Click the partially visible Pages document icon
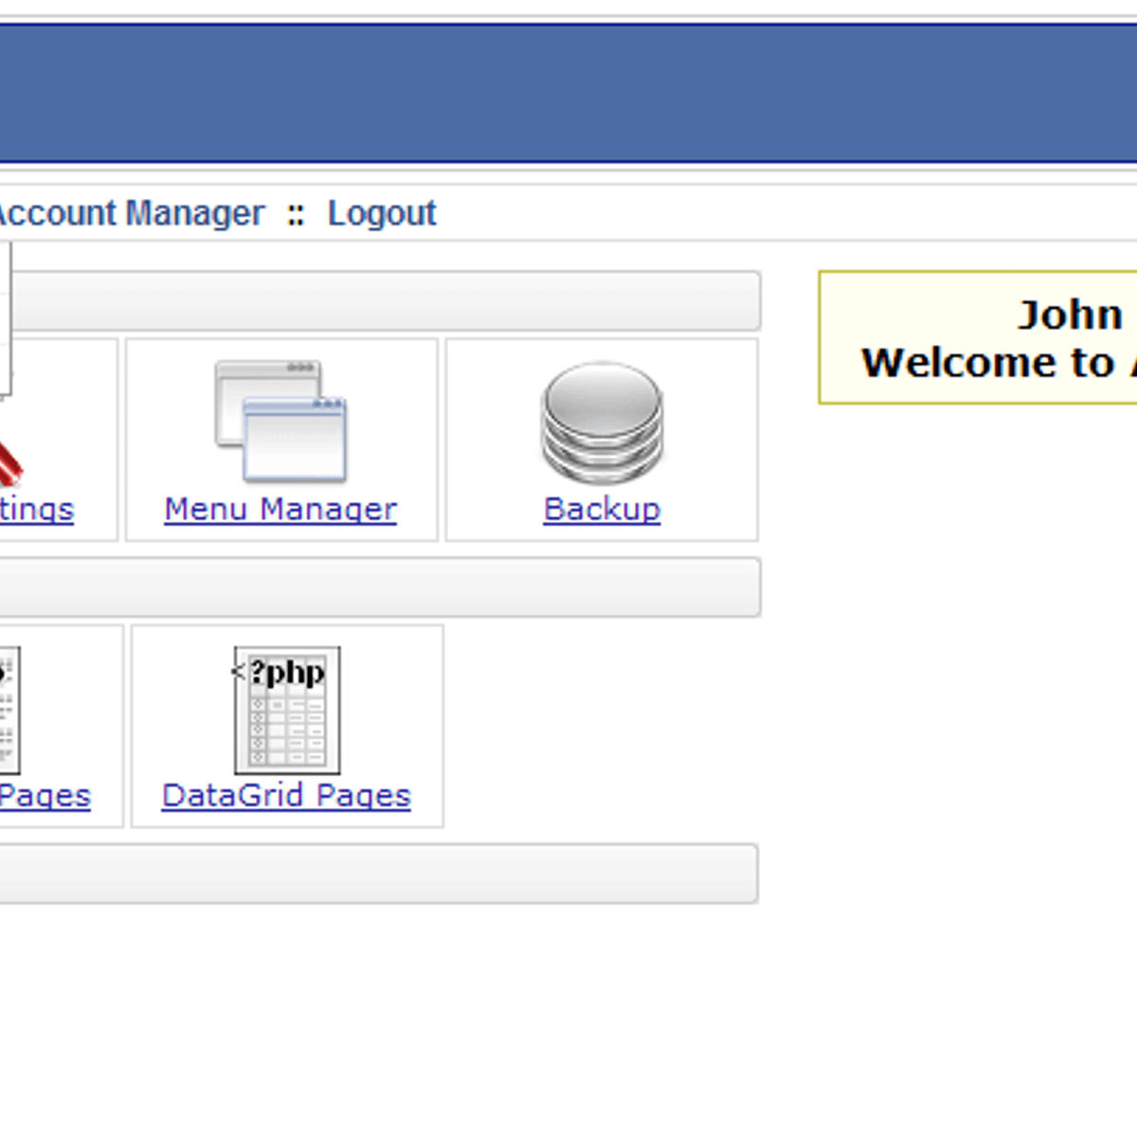Viewport: 1137px width, 1137px height. (x=9, y=710)
